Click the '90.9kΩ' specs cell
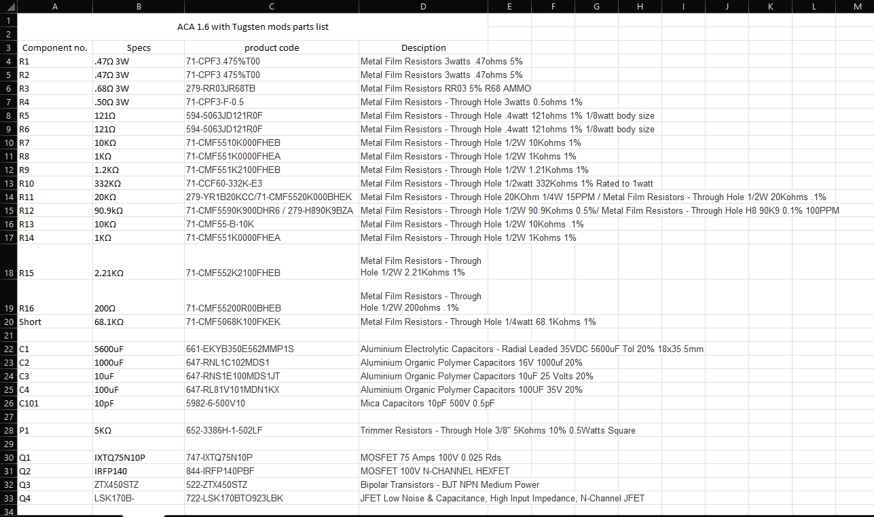The image size is (874, 517). tap(139, 210)
